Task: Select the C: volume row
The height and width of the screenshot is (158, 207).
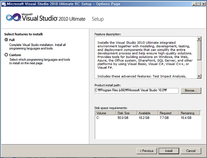Action: point(148,118)
